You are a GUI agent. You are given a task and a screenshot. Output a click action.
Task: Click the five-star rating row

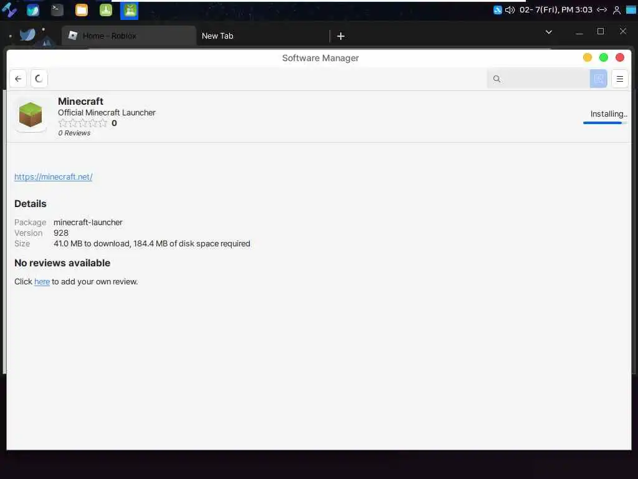83,123
